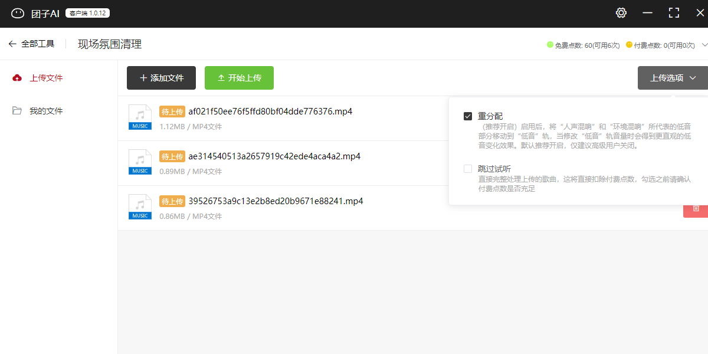The width and height of the screenshot is (708, 354).
Task: Click the 团子AI logo icon
Action: tap(18, 13)
